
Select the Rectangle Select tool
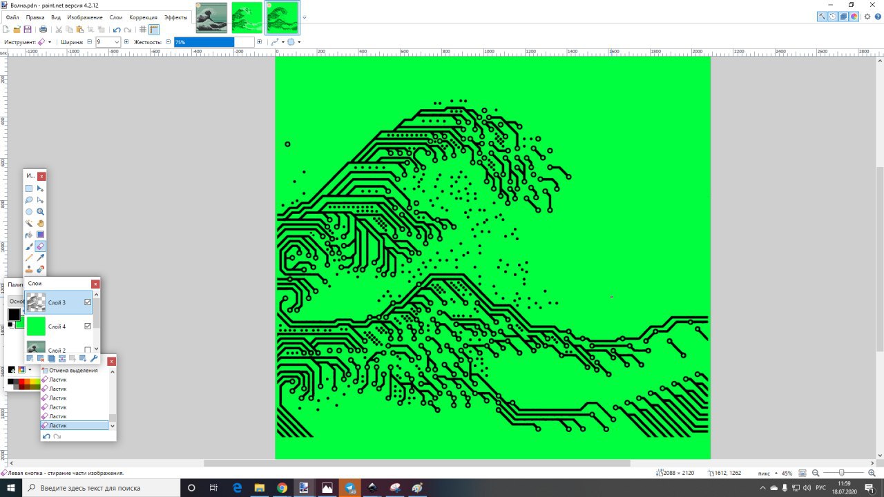point(29,188)
